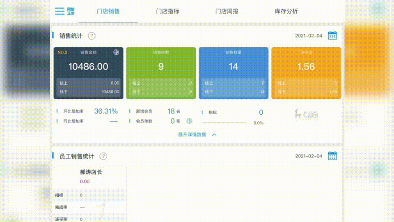Select the 销售金额 card showing 10486.00
394x222 pixels.
coord(89,73)
